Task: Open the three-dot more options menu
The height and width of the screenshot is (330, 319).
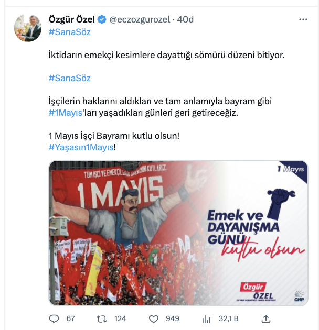Action: coord(303,19)
